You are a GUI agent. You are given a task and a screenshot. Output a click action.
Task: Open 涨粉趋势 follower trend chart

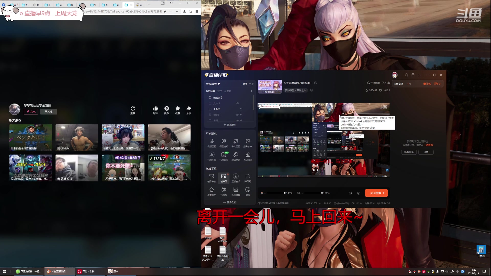tap(236, 191)
